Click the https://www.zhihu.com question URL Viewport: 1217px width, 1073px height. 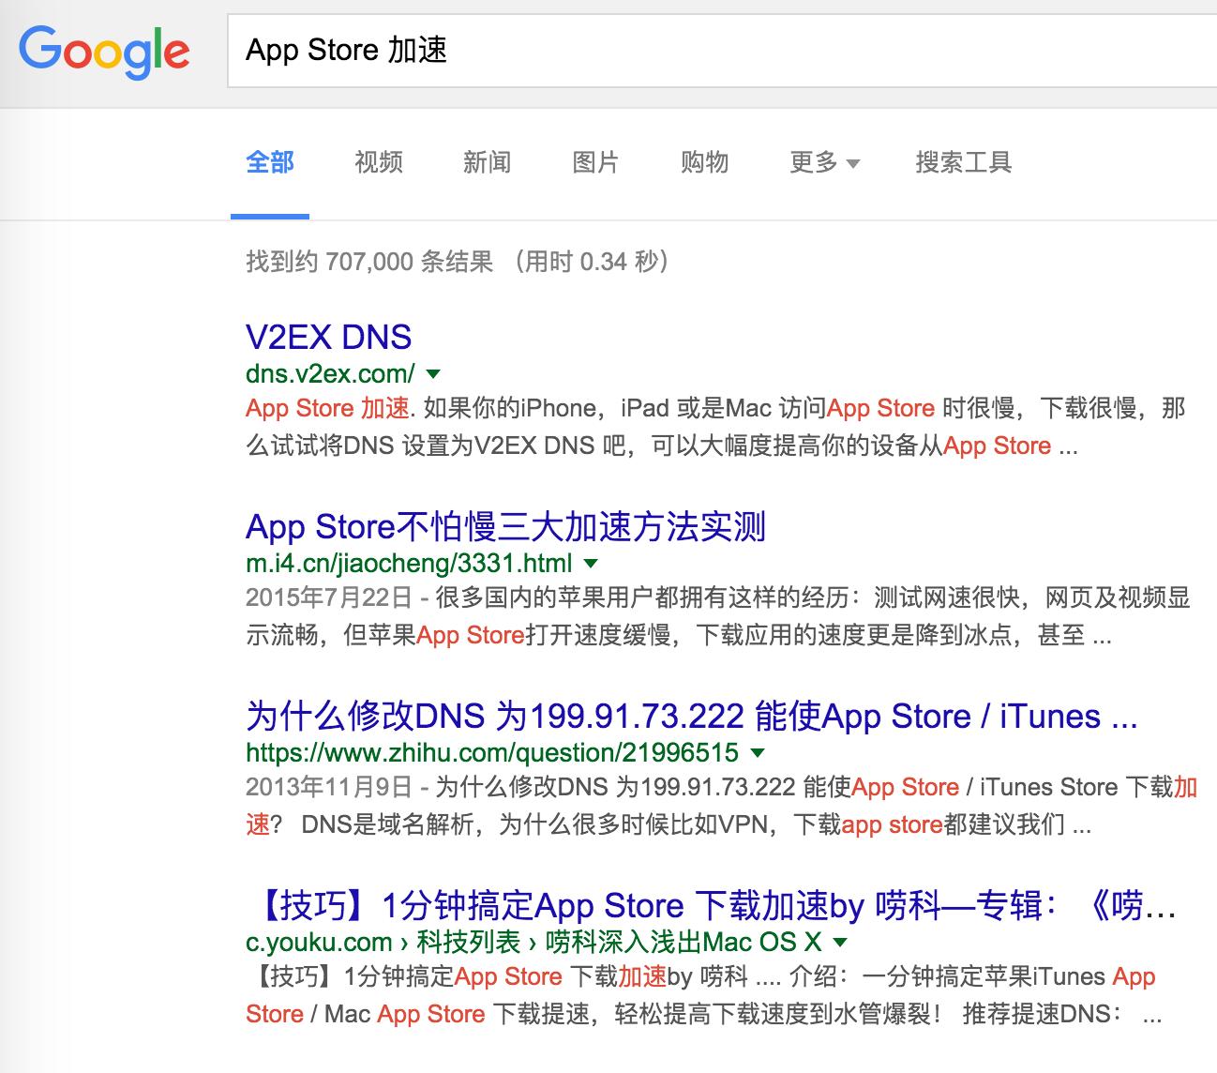pos(491,751)
